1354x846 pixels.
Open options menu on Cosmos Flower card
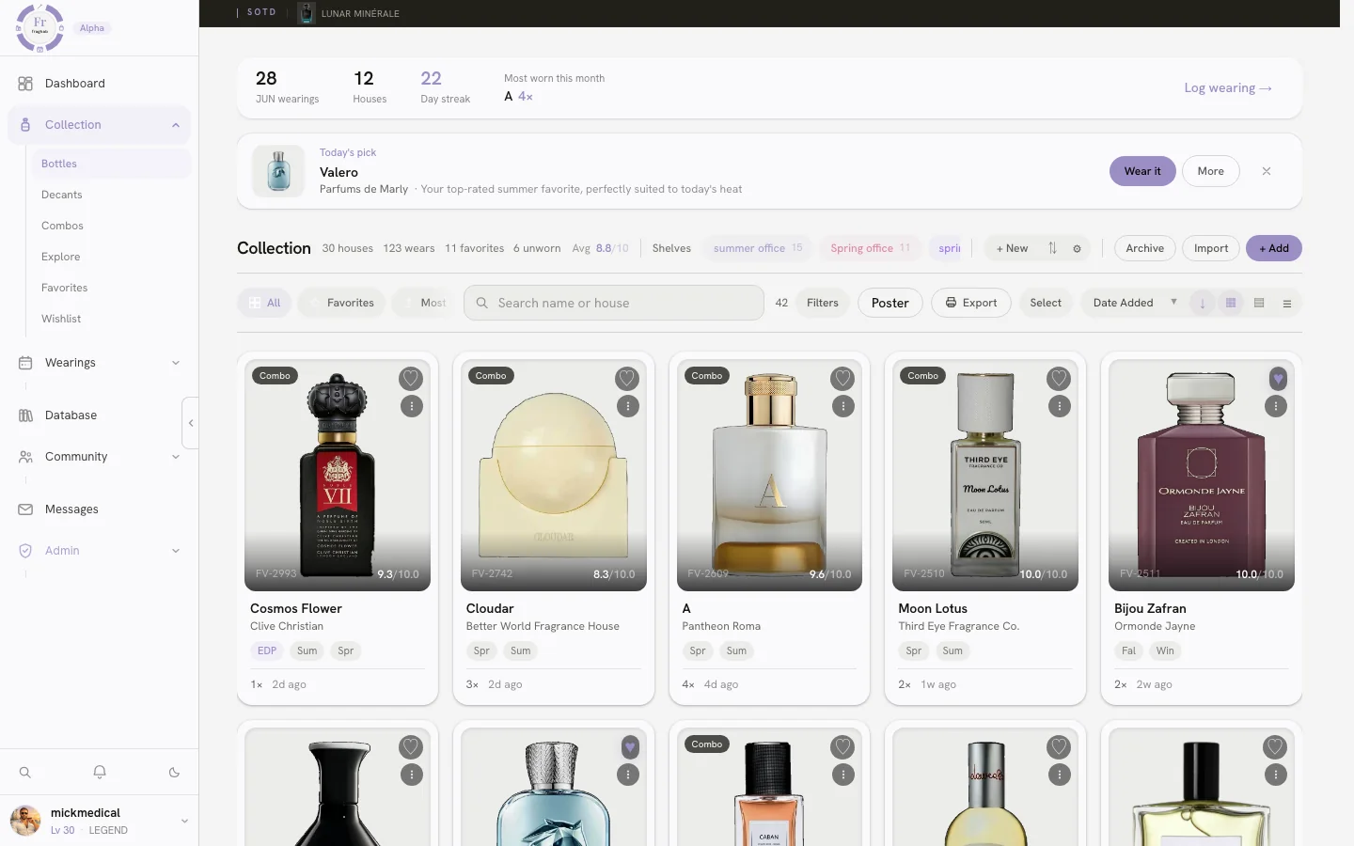click(411, 406)
